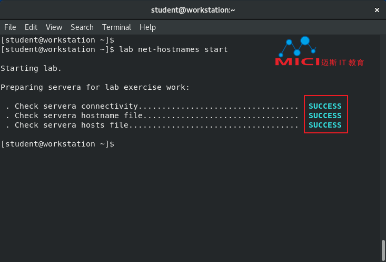
Task: Click the 'Preparing servera for lab exercise' line
Action: [95, 87]
